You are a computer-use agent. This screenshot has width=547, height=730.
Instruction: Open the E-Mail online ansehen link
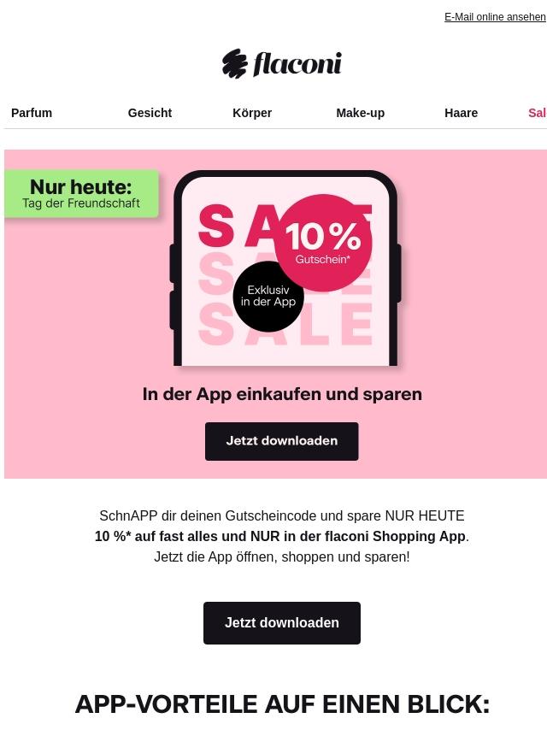coord(495,17)
